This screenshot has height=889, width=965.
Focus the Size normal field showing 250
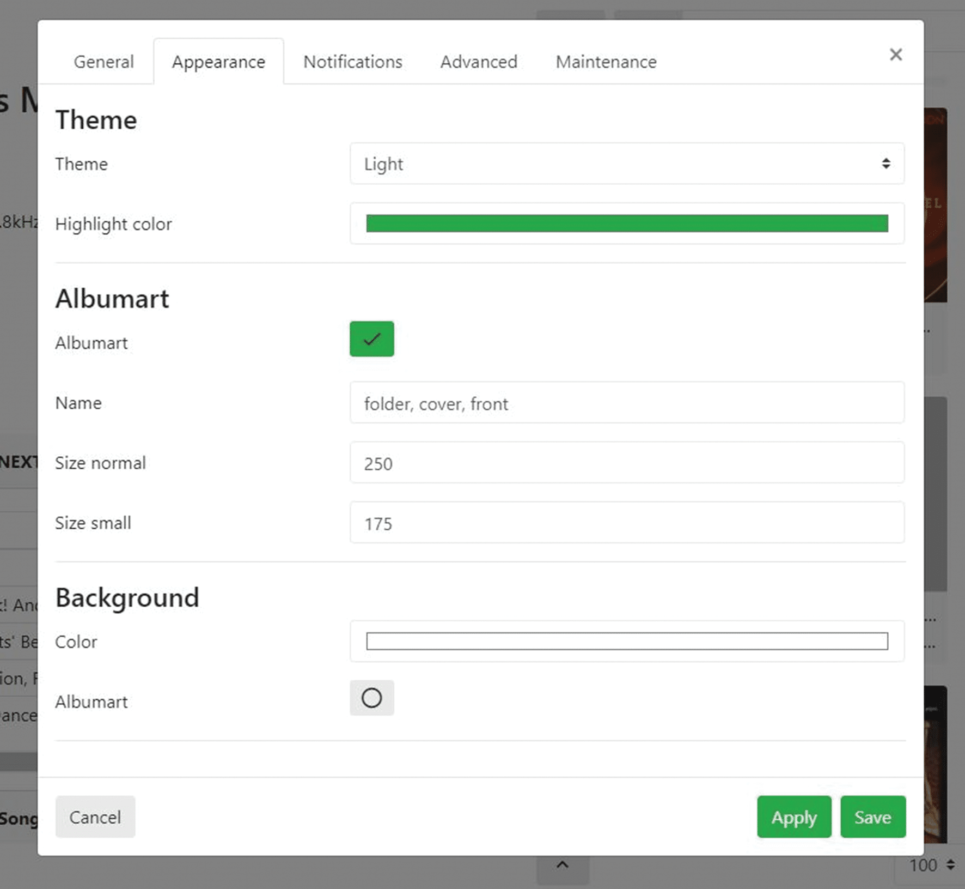pyautogui.click(x=626, y=463)
